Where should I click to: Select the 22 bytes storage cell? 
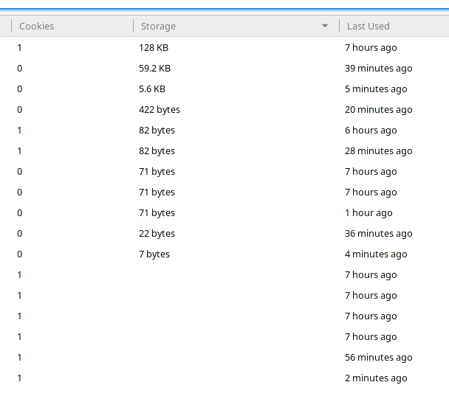tap(157, 233)
